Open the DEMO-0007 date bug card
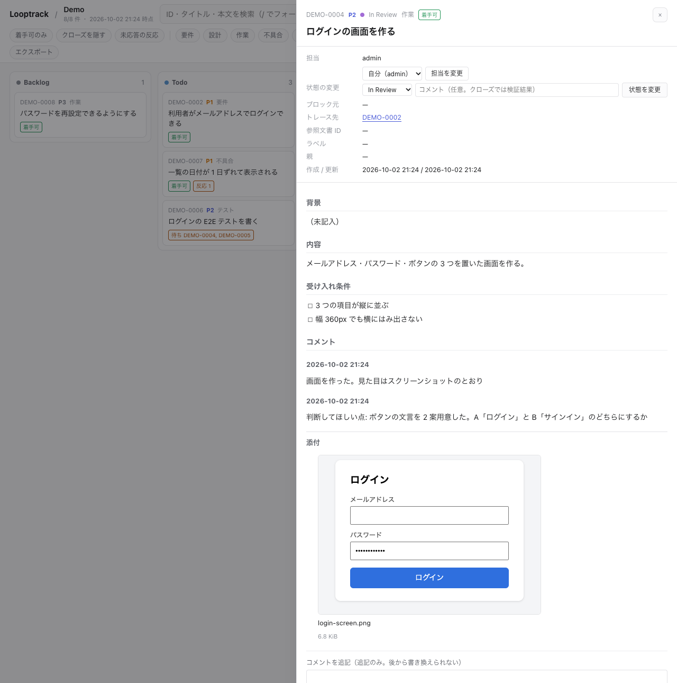The image size is (677, 683). [228, 174]
